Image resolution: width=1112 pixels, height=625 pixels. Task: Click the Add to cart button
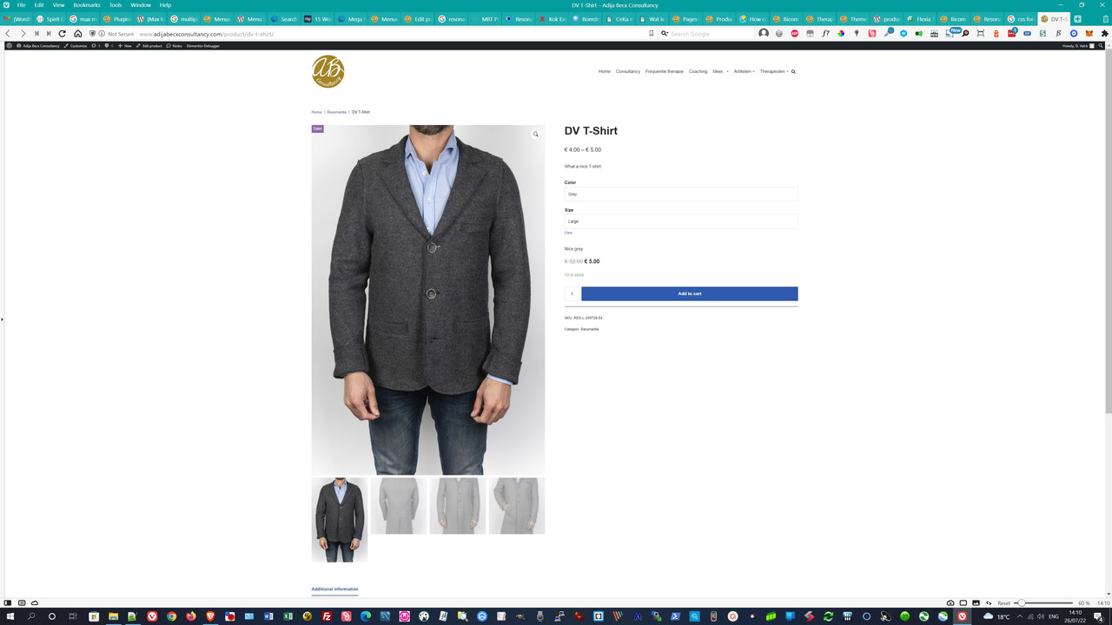click(690, 293)
